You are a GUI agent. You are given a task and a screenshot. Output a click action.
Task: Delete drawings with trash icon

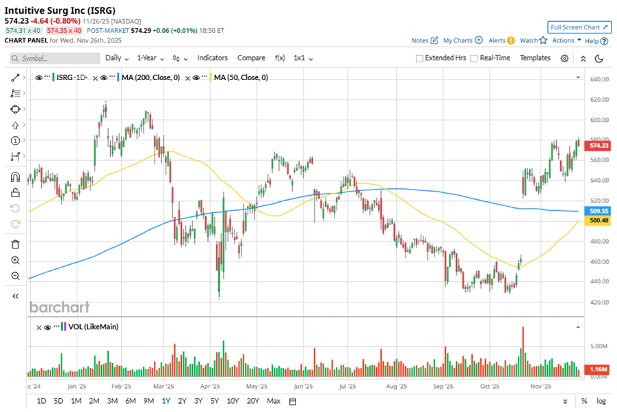pos(15,244)
